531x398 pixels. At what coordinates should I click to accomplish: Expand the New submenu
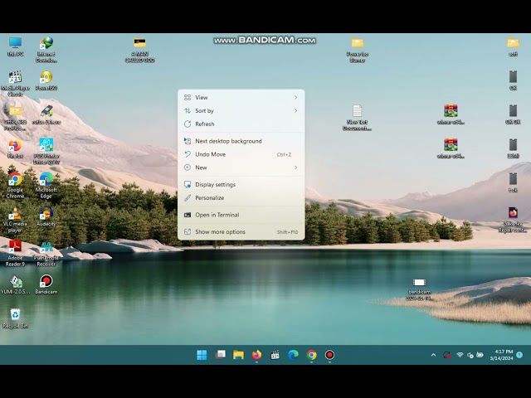point(241,167)
